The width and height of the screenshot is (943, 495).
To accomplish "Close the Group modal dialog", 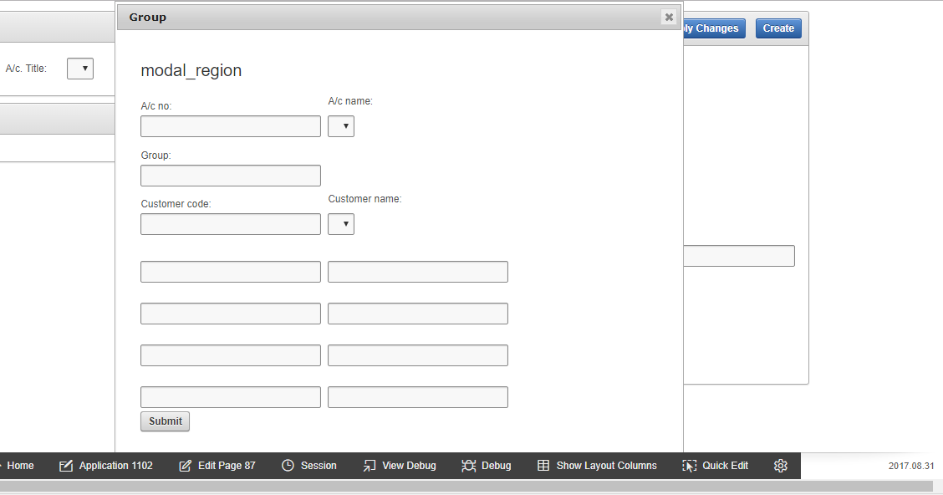I will 669,16.
